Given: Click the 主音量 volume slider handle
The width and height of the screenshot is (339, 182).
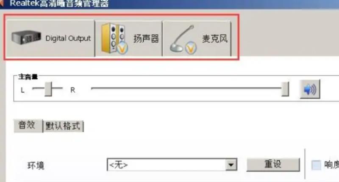Looking at the screenshot, I should coord(285,89).
